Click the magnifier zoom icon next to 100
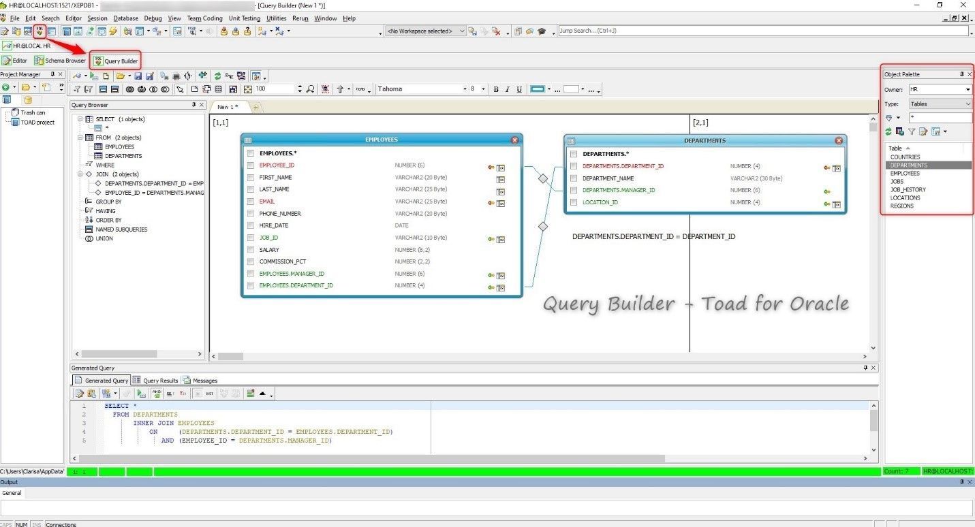The image size is (975, 527). point(310,89)
